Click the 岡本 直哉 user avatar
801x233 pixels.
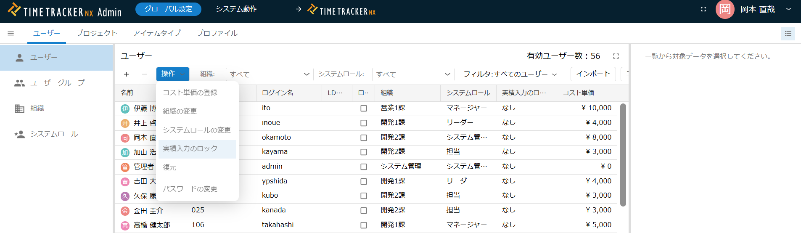pos(725,9)
